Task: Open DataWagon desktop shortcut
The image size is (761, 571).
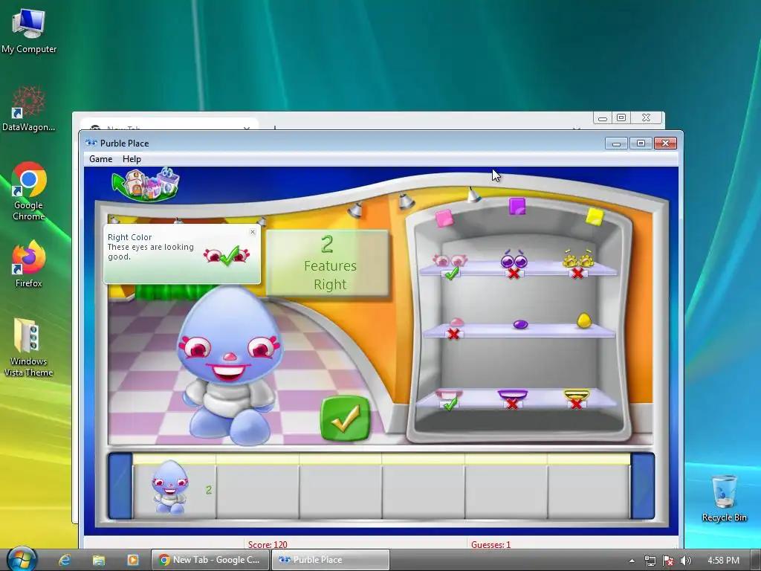Action: (x=28, y=109)
